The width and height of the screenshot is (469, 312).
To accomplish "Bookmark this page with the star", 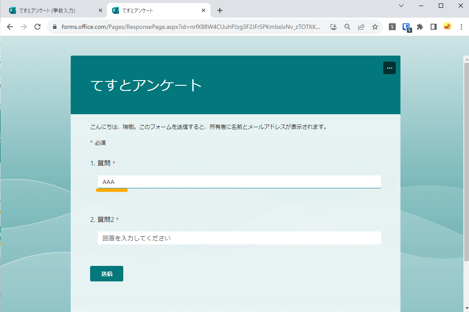I will coord(375,27).
